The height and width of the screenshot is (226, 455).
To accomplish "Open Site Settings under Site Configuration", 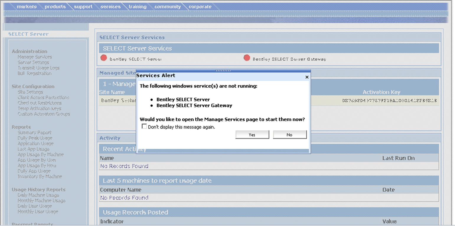I will click(x=30, y=92).
